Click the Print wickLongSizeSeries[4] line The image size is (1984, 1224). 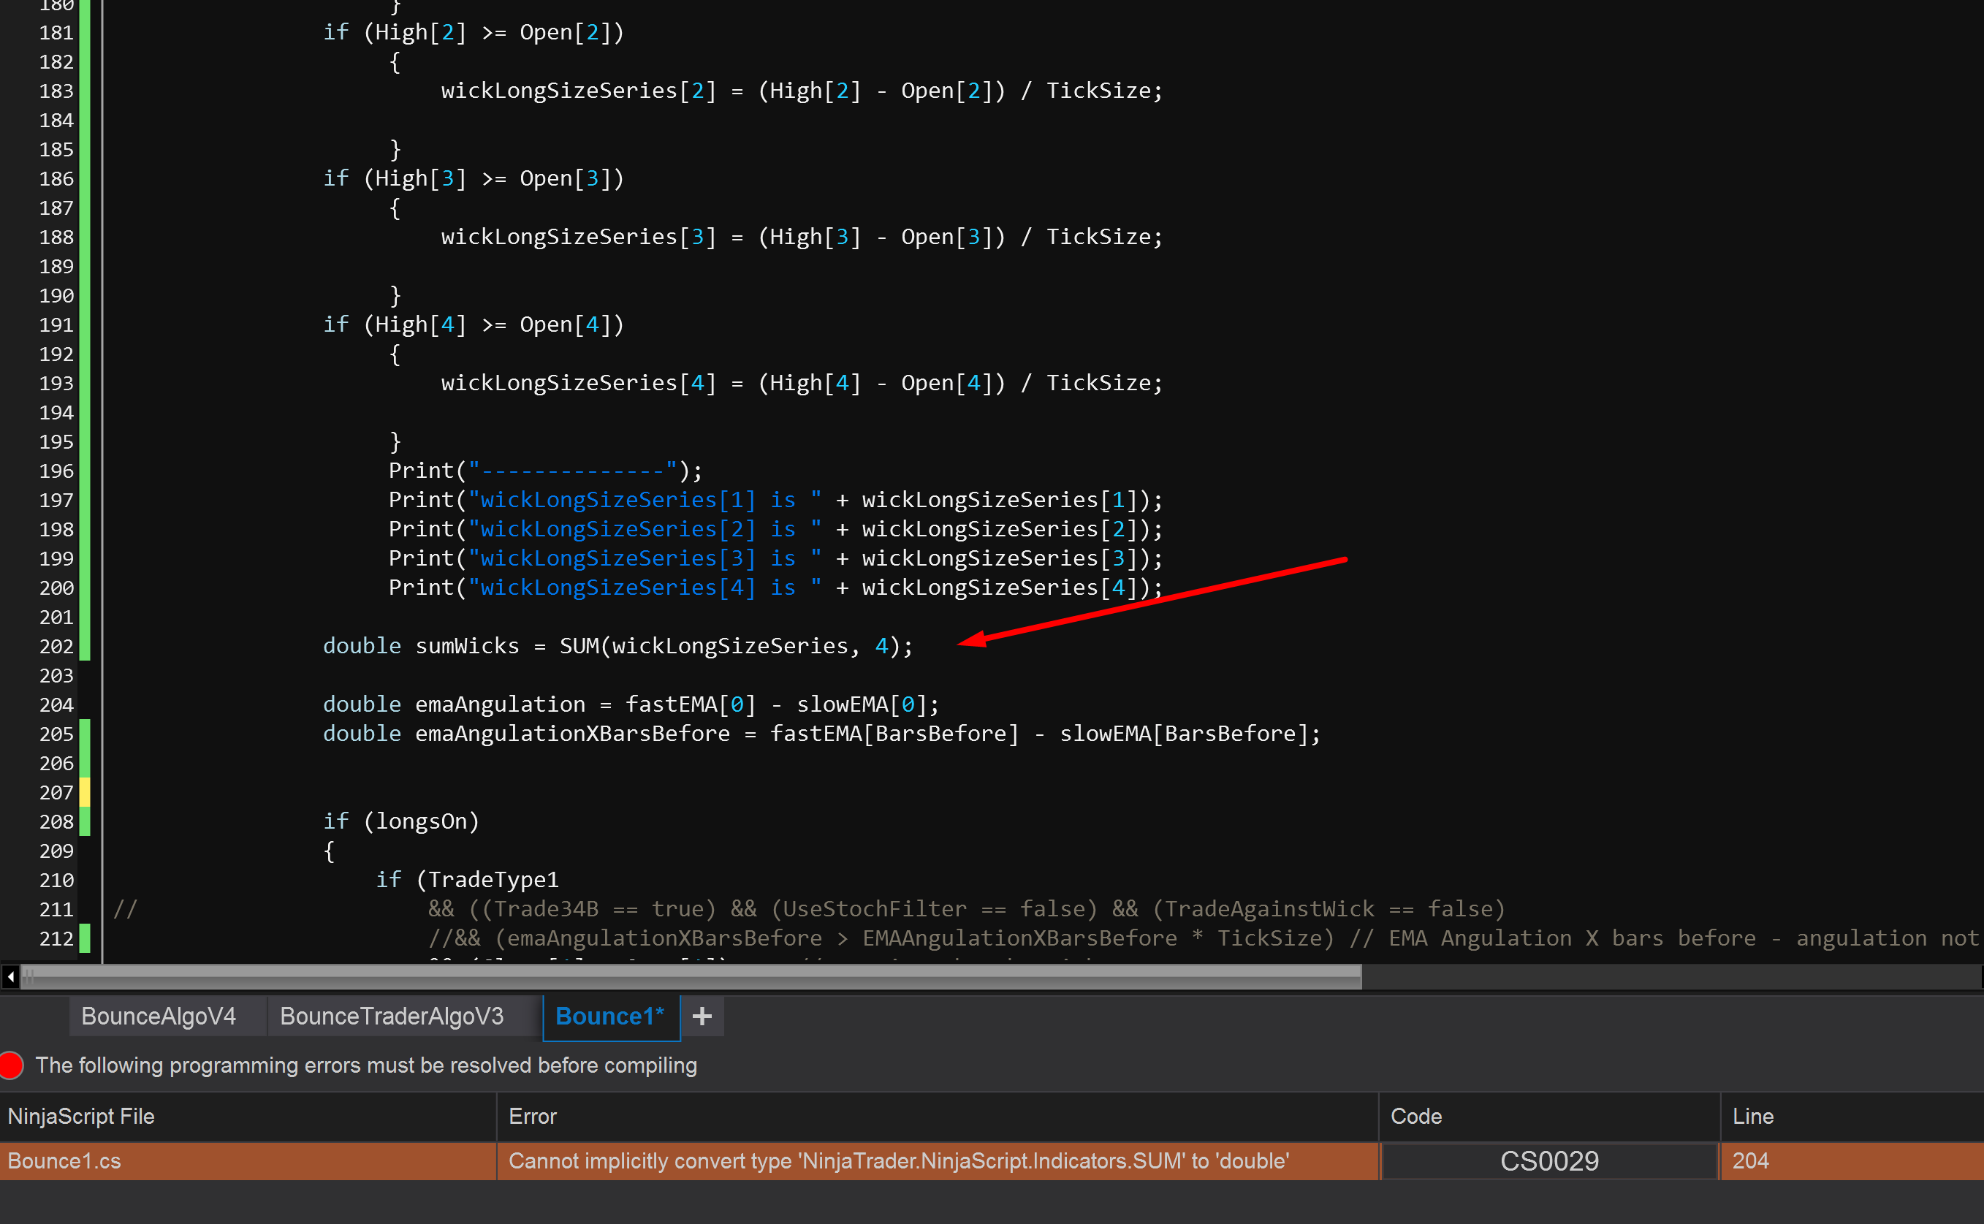pyautogui.click(x=775, y=587)
